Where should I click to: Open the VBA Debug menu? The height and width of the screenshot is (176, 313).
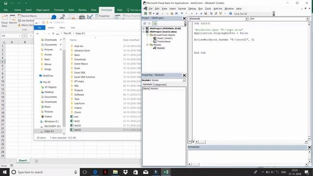[x=192, y=9]
